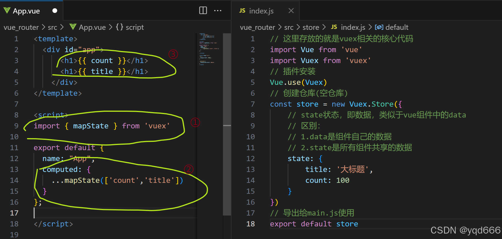Screen dimensions: 502x239
Task: Click the name: "App" line
Action: [x=68, y=158]
